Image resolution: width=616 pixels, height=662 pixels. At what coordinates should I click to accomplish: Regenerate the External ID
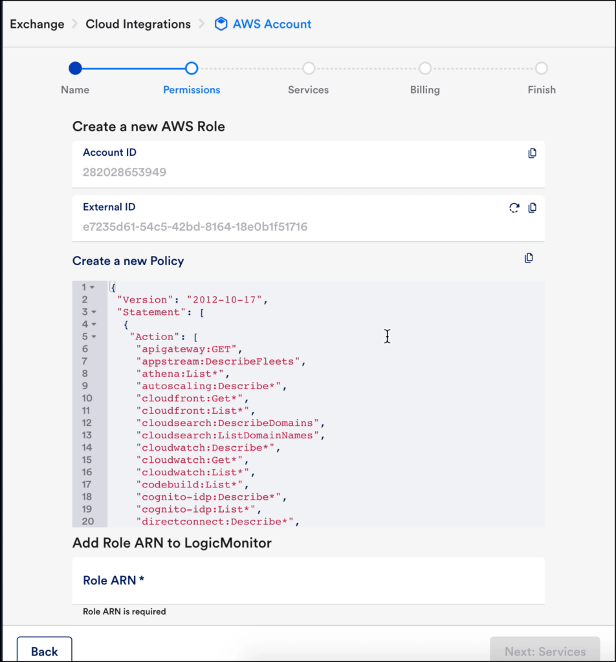click(x=514, y=208)
